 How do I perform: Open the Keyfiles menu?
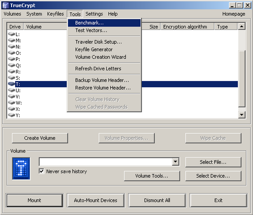56,14
